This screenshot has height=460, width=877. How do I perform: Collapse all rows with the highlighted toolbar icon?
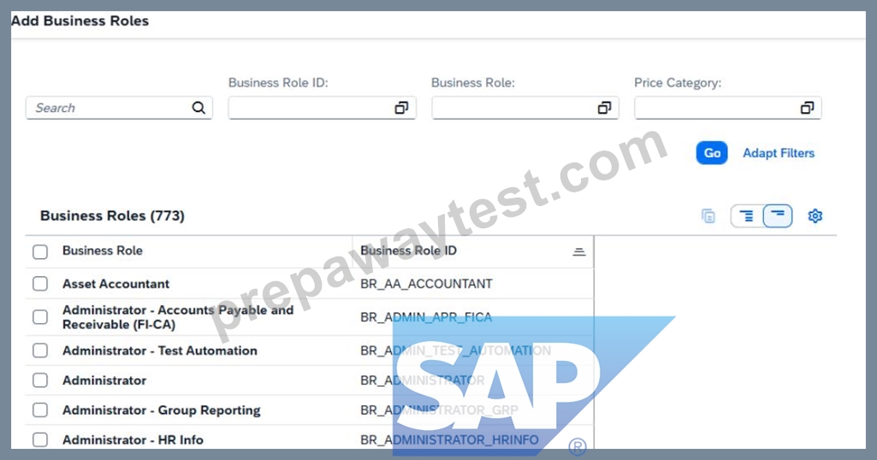(x=778, y=215)
